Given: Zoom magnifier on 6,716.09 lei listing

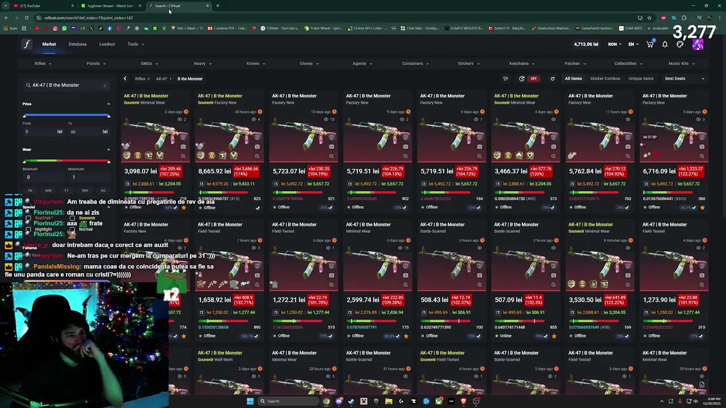Looking at the screenshot, I should tap(702, 156).
